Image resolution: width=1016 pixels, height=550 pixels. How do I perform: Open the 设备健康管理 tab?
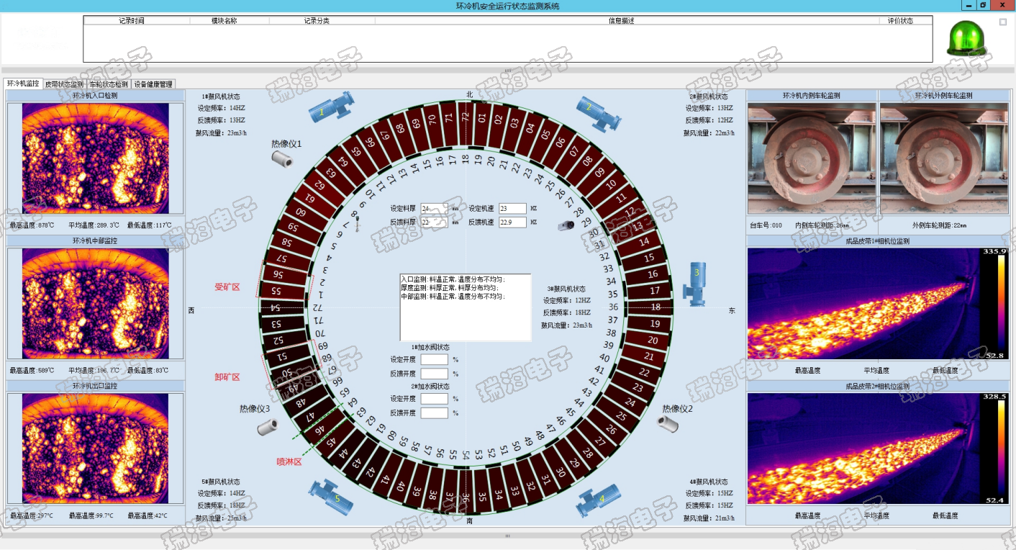153,84
